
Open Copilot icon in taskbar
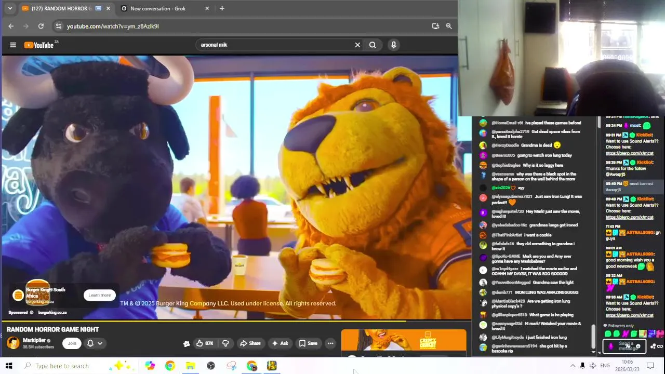[150, 366]
